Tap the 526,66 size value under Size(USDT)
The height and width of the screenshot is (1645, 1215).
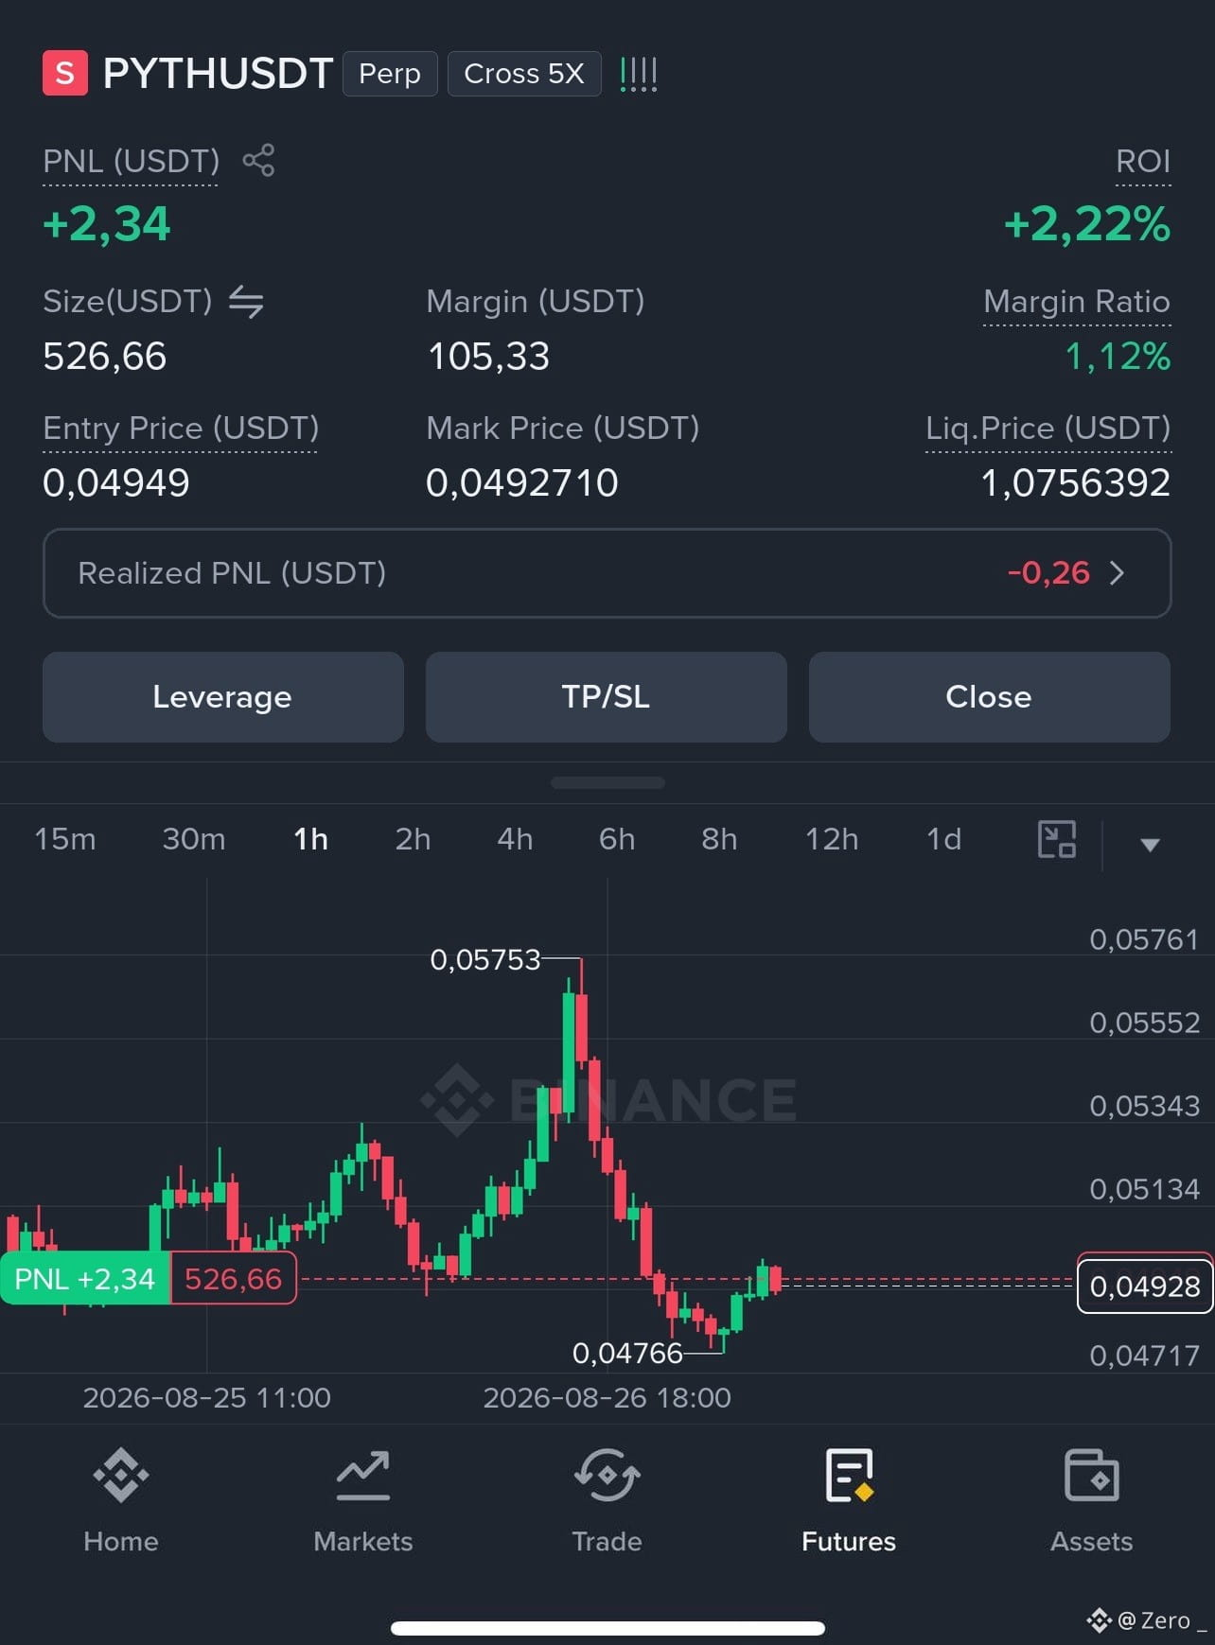pyautogui.click(x=105, y=357)
